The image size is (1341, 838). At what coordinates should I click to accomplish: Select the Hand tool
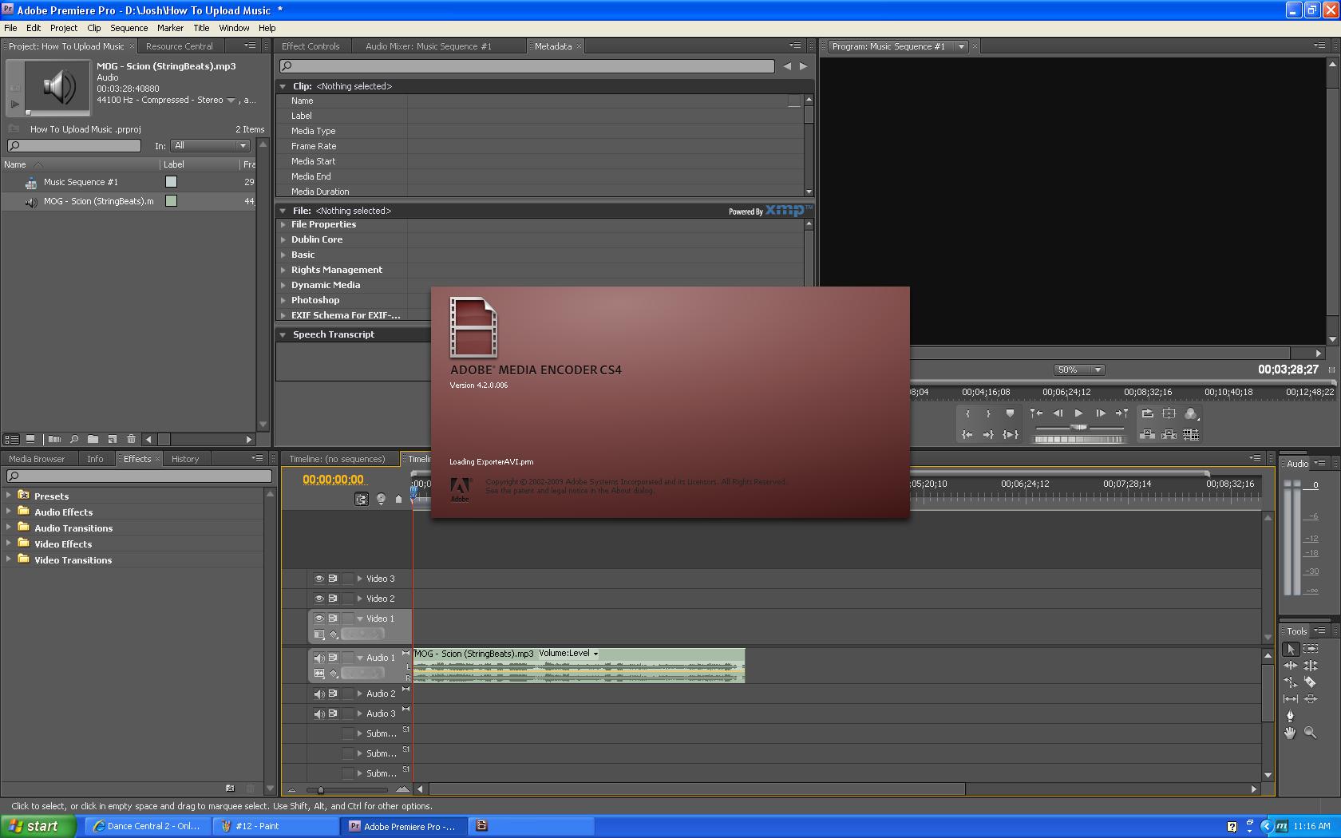coord(1291,733)
